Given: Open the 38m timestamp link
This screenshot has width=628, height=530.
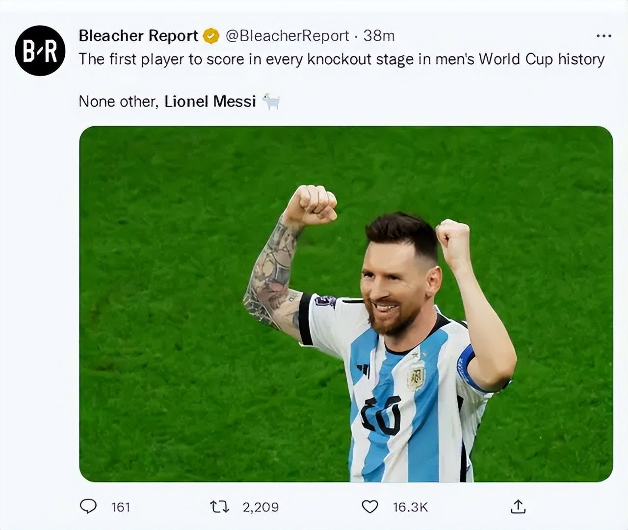Looking at the screenshot, I should coord(379,36).
